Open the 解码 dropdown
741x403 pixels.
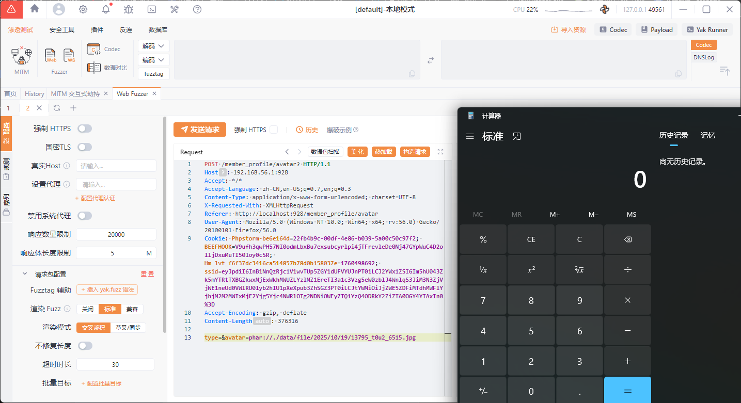coord(154,46)
